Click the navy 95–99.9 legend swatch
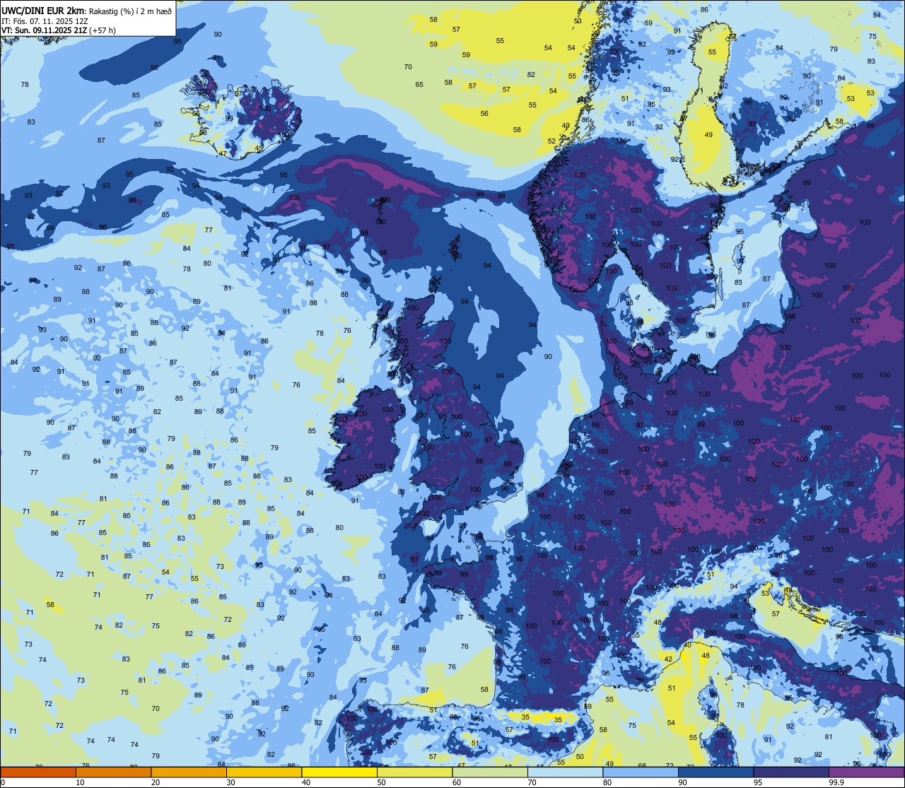 tap(791, 772)
